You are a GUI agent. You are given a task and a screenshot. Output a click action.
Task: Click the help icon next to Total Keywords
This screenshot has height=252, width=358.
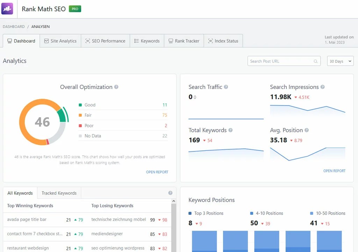[230, 130]
